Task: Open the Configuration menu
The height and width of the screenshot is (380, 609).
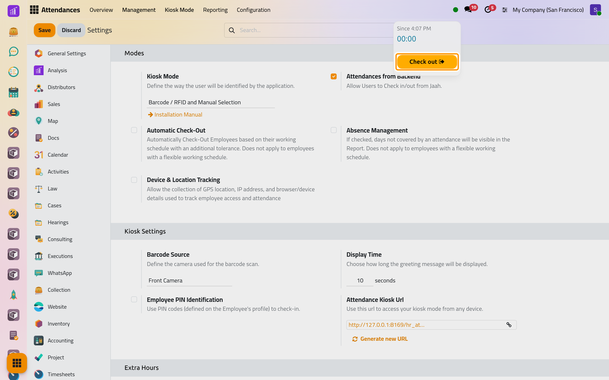Action: (x=253, y=10)
